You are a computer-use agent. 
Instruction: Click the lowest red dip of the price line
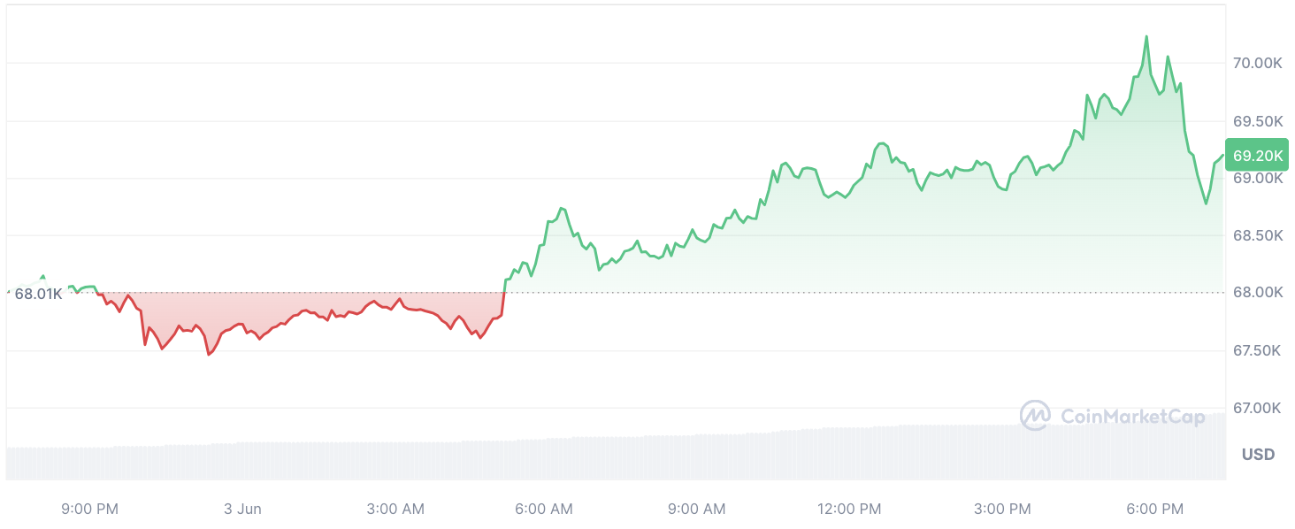click(209, 354)
